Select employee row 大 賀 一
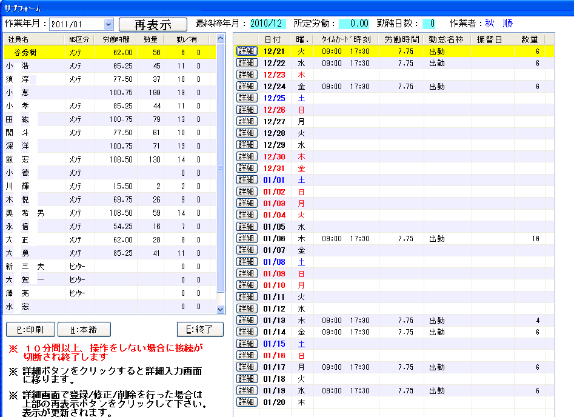Image resolution: width=574 pixels, height=417 pixels. tap(110, 280)
